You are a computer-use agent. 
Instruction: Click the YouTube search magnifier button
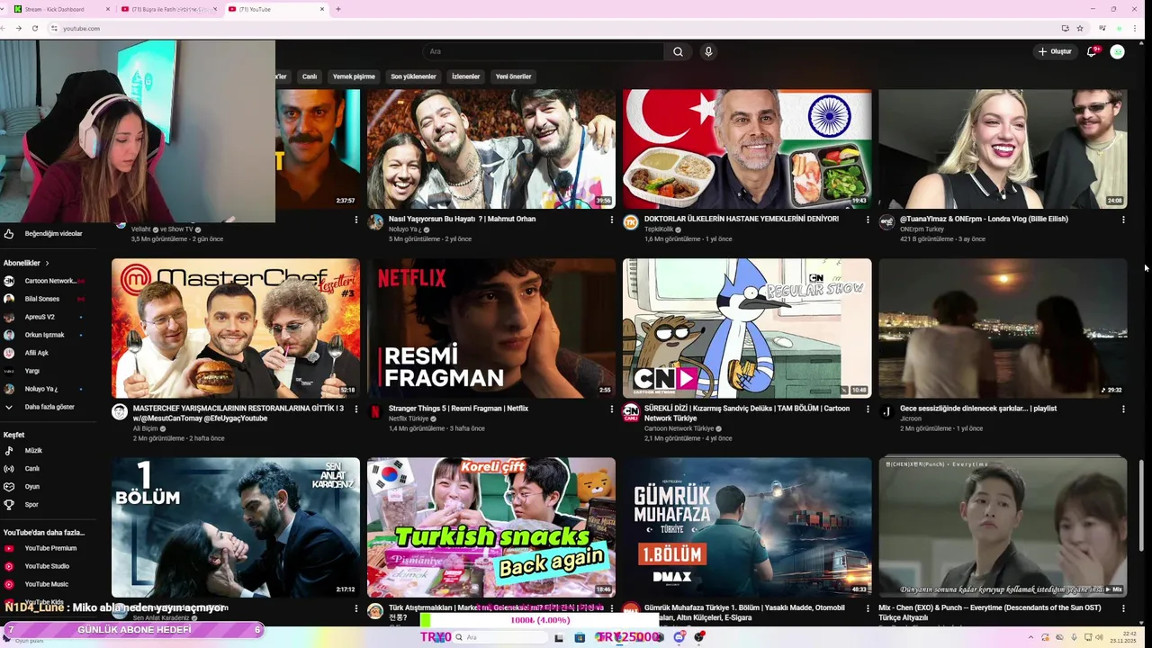click(678, 51)
